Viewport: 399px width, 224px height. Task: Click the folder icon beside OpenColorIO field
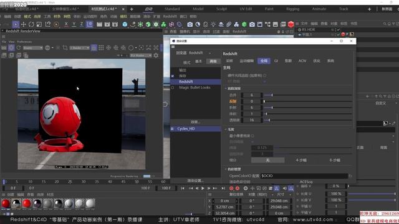[350, 175]
